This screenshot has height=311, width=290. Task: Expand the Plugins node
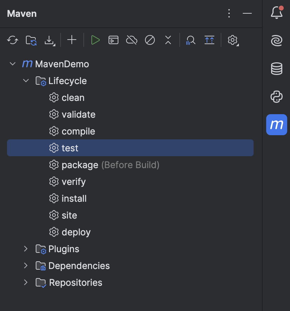(25, 249)
